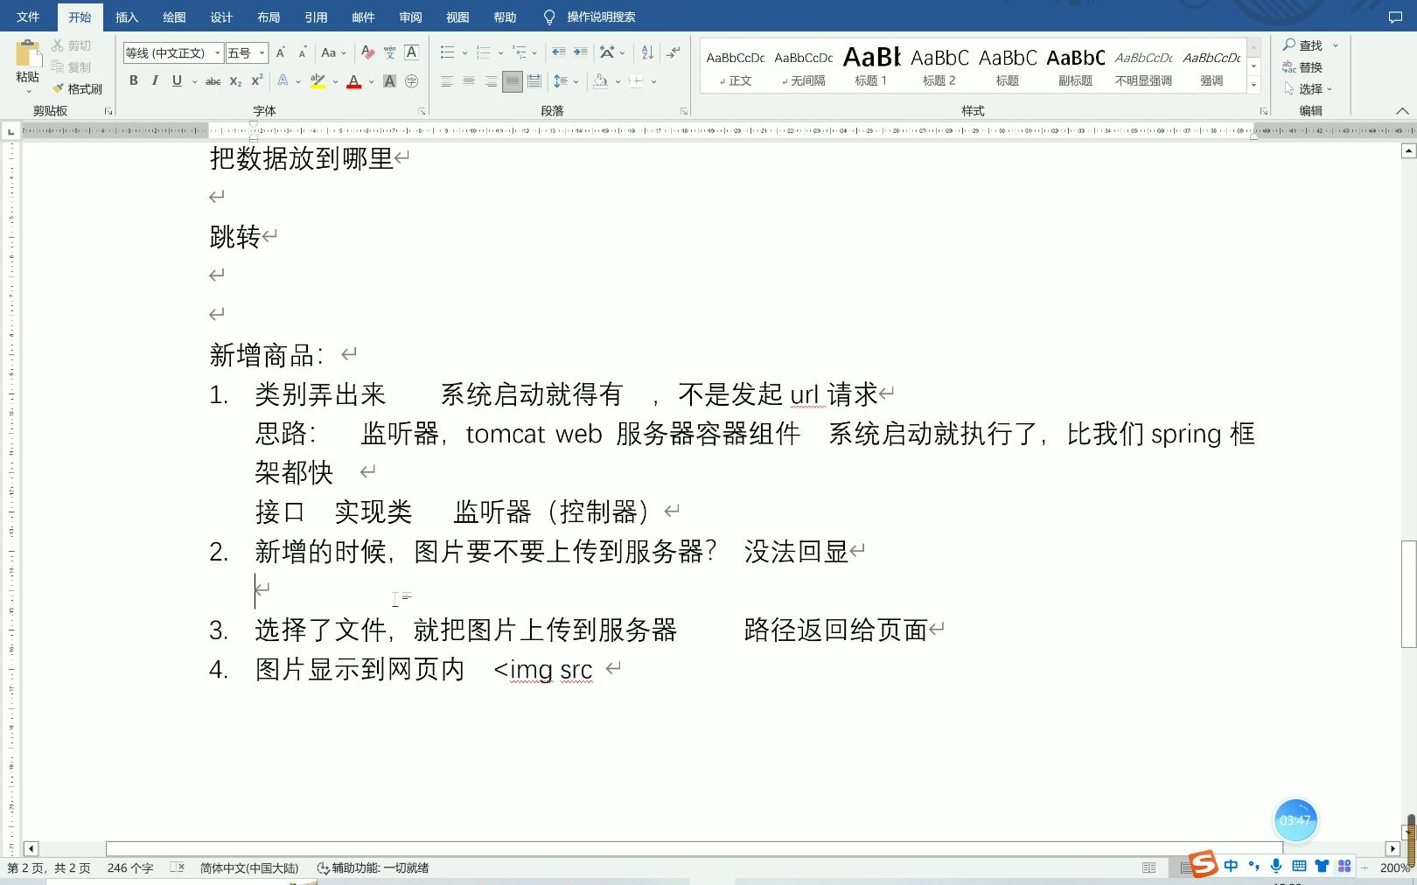The width and height of the screenshot is (1417, 885).
Task: Open the spelling proofing status icon
Action: pos(178,868)
